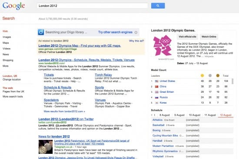Select Shopping in the left sidebar
The height and width of the screenshot is (159, 239).
8,60
